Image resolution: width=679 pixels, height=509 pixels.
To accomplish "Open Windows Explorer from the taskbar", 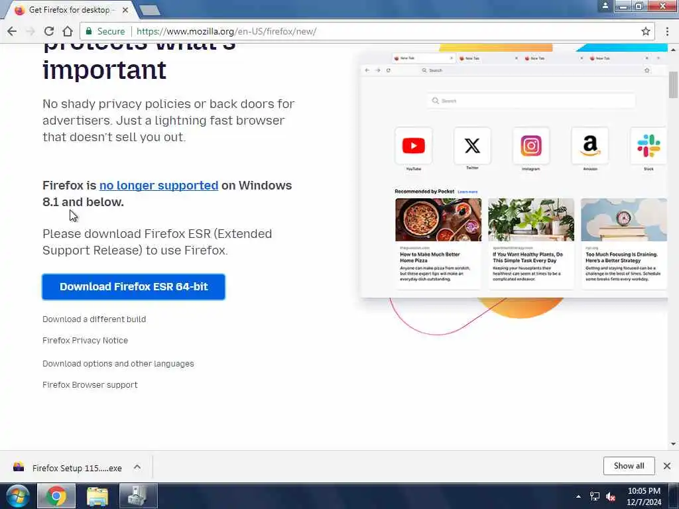I will click(97, 496).
